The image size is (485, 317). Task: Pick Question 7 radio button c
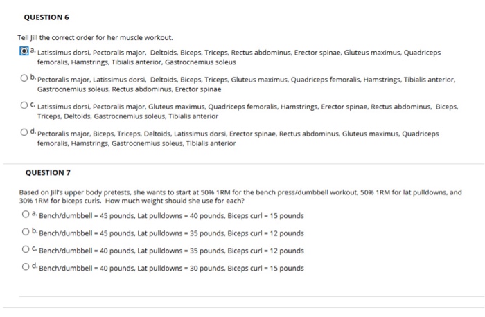pyautogui.click(x=26, y=249)
